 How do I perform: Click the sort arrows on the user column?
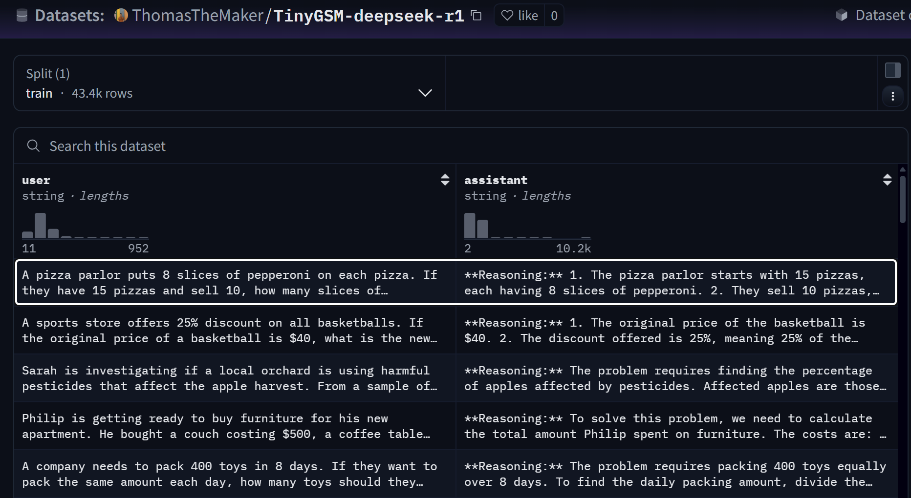(445, 180)
